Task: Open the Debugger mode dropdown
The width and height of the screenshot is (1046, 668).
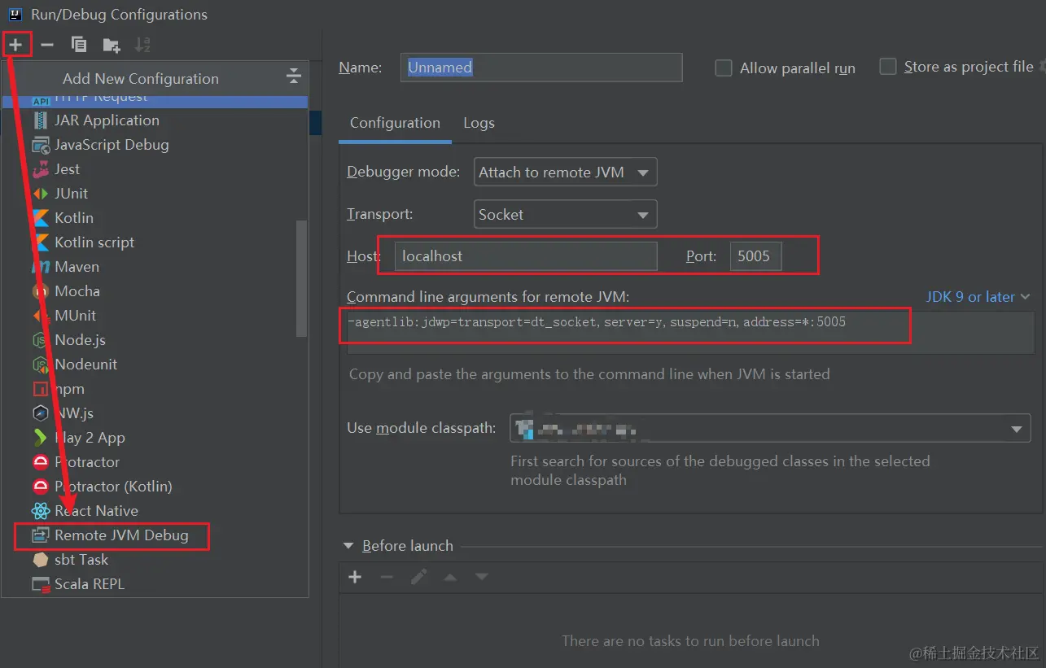Action: pyautogui.click(x=565, y=172)
